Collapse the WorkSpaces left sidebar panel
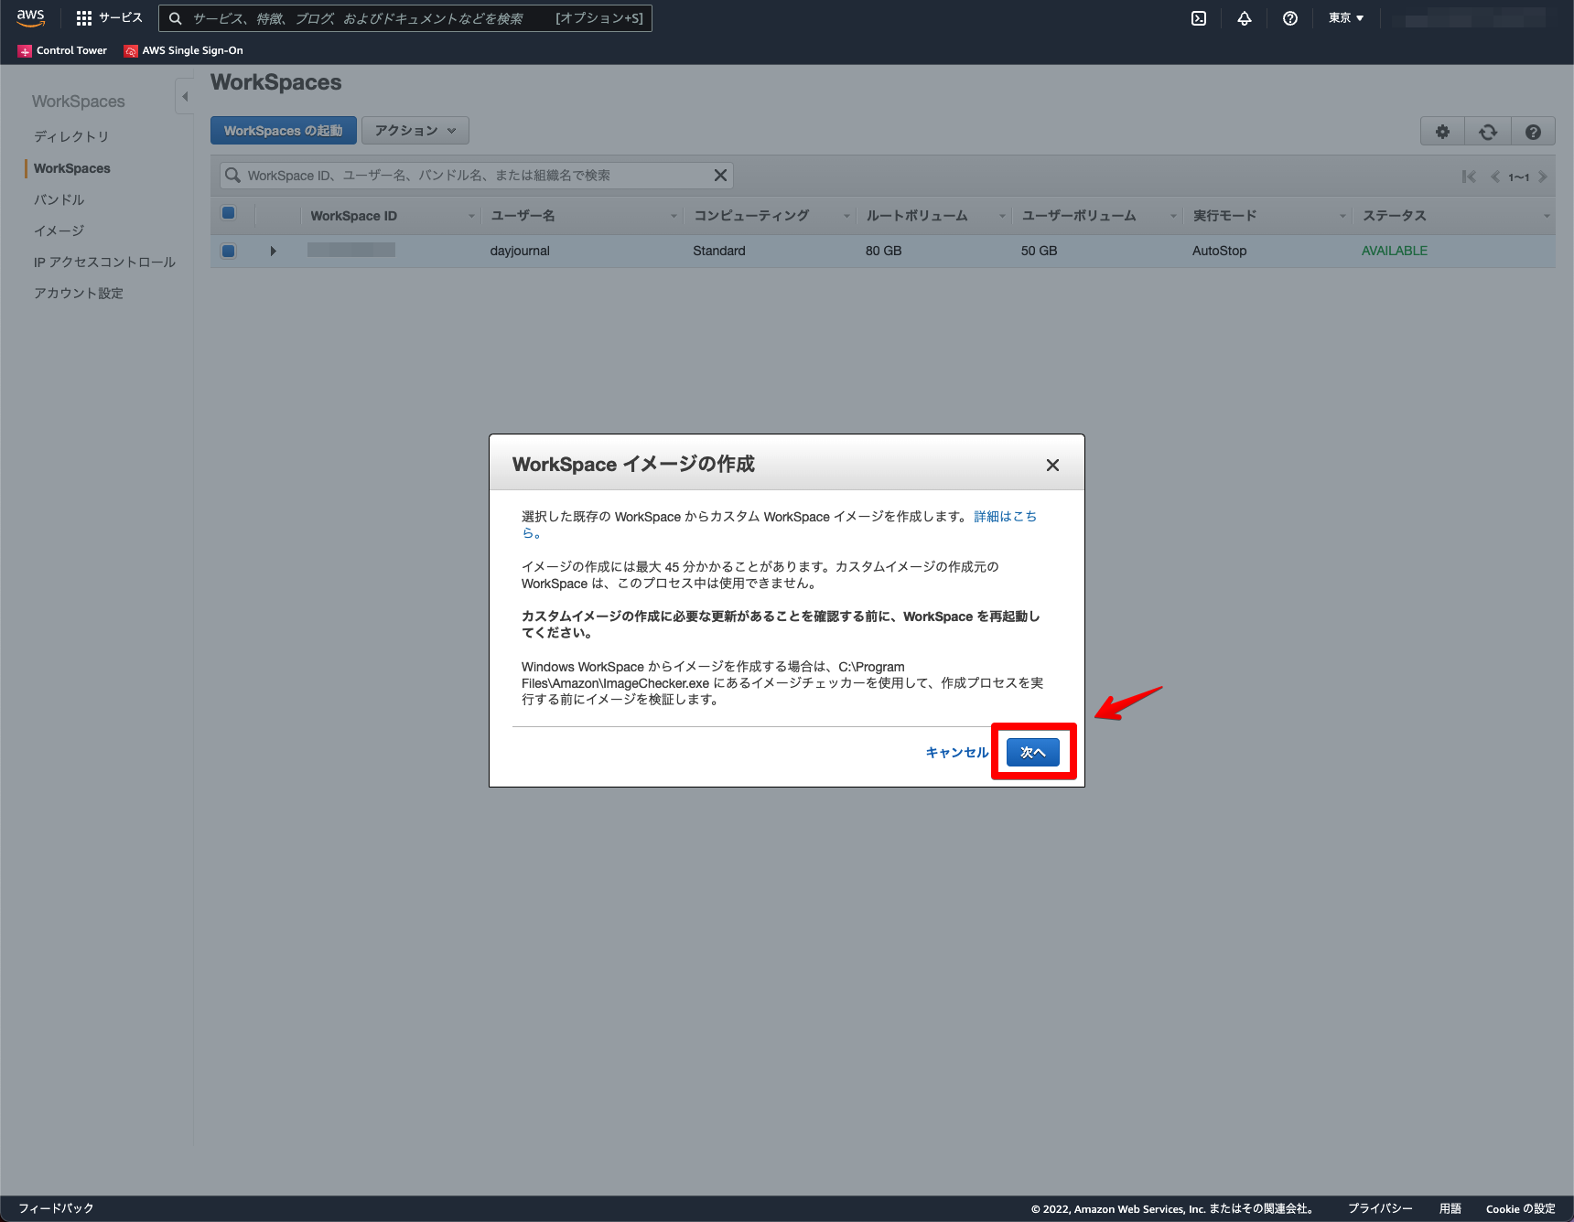 tap(184, 95)
